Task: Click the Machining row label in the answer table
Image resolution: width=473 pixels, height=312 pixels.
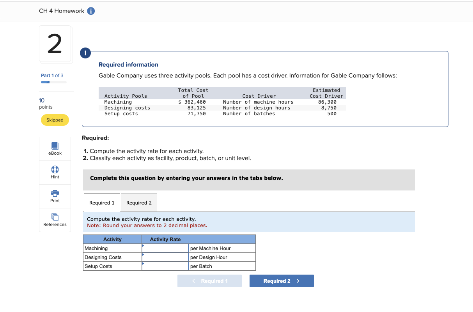Action: click(x=96, y=248)
